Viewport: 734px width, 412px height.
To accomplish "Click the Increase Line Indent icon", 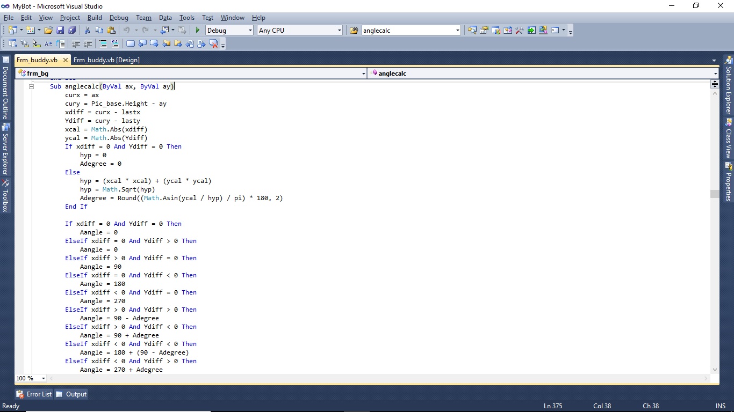I will 88,43.
